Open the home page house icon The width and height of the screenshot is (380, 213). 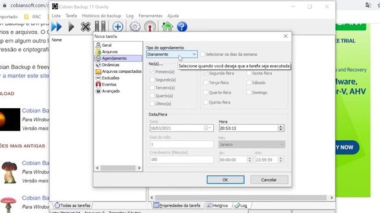click(167, 27)
